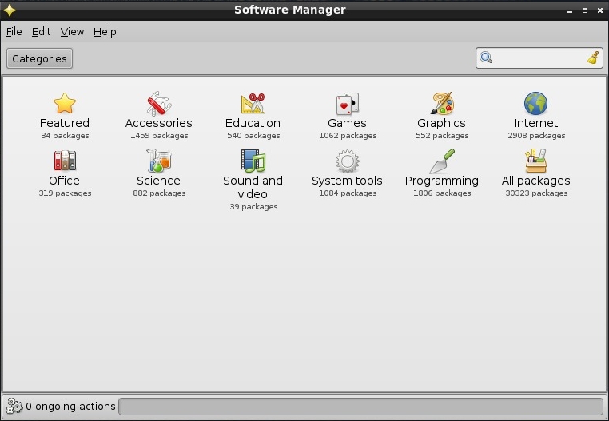Open the All packages box icon
The width and height of the screenshot is (609, 421).
pyautogui.click(x=536, y=161)
